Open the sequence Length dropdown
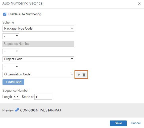 pos(16,97)
